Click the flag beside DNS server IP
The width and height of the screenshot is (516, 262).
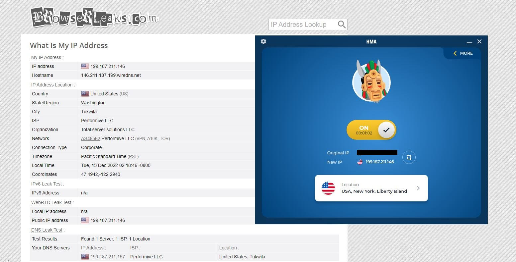pyautogui.click(x=85, y=257)
